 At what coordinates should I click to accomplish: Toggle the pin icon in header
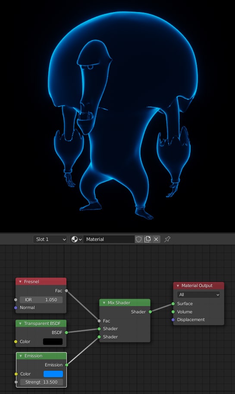click(x=167, y=239)
